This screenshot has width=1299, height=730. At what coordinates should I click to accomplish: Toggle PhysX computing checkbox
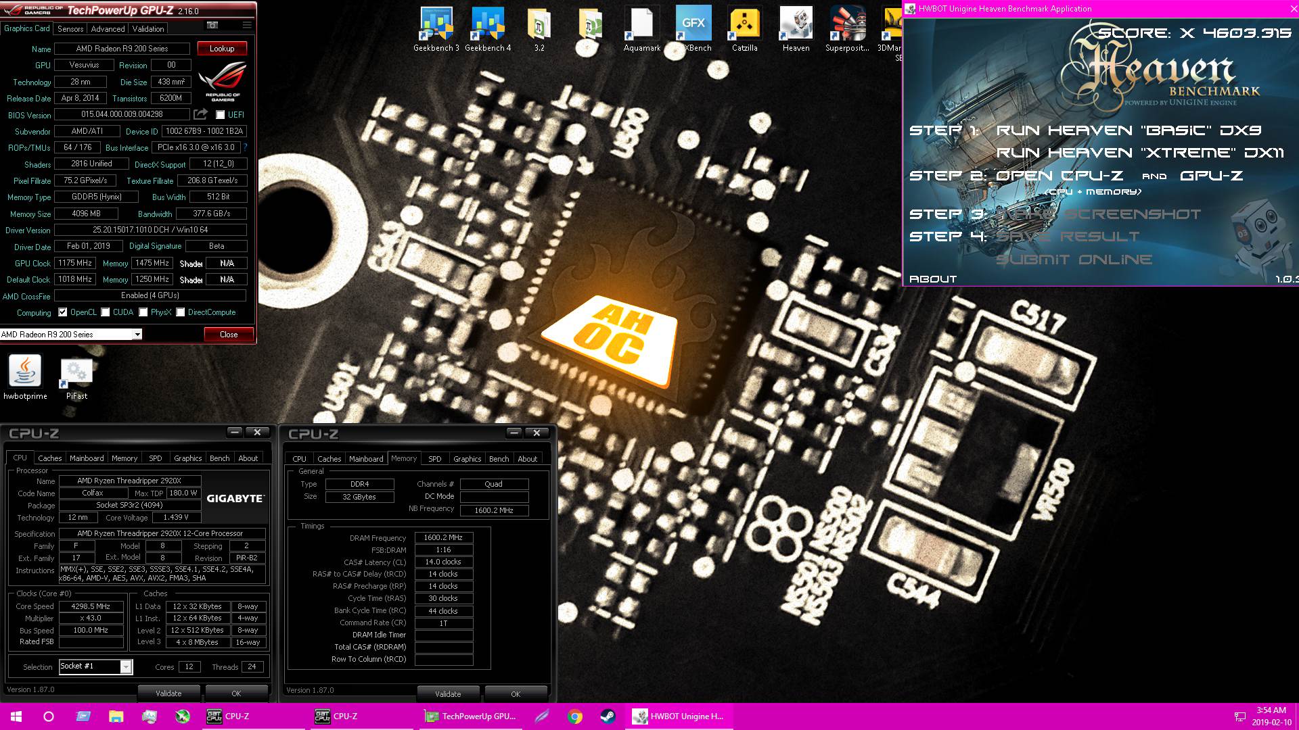[143, 312]
